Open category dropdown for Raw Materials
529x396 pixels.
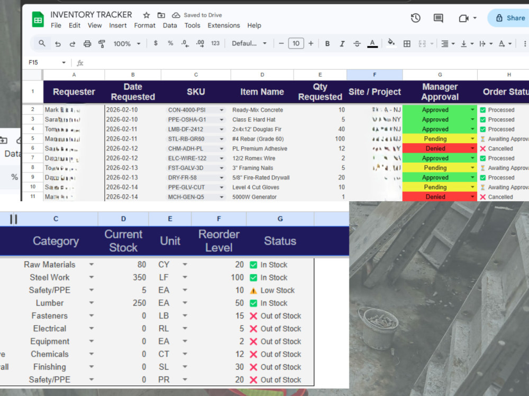click(x=92, y=265)
